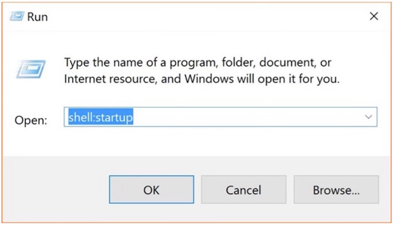Click the gray footer left of OK
Image resolution: width=393 pixels, height=225 pixels.
56,190
